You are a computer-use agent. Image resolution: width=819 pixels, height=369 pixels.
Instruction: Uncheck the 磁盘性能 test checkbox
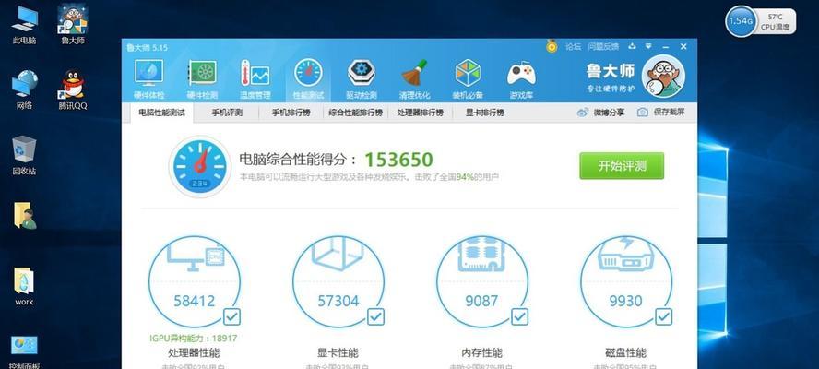[x=663, y=316]
